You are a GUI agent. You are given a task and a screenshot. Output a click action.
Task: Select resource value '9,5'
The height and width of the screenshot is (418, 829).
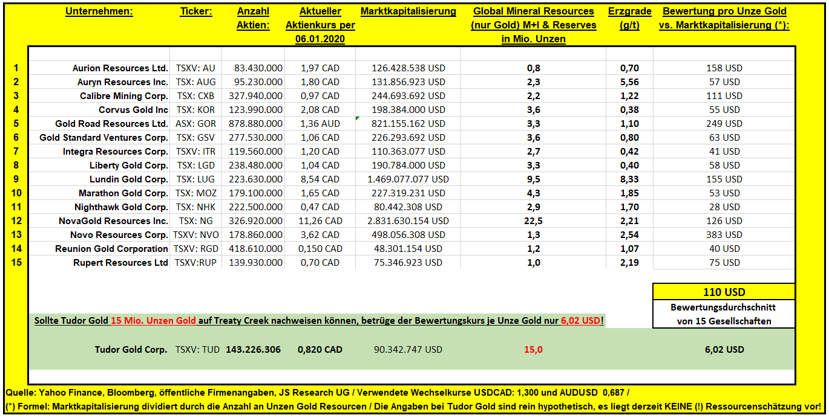pos(533,179)
